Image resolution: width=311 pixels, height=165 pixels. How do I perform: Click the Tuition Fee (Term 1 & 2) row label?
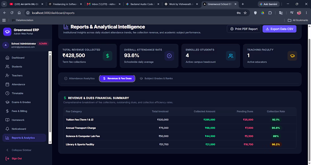(79, 120)
